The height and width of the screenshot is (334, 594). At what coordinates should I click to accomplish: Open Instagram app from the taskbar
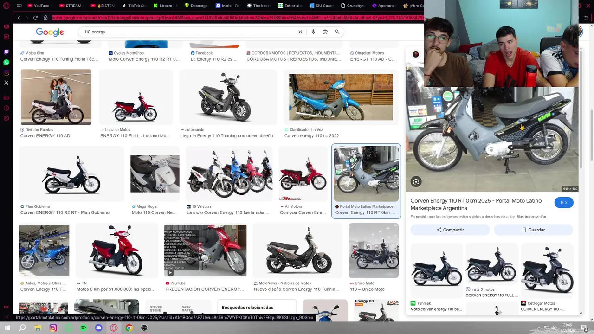53,328
